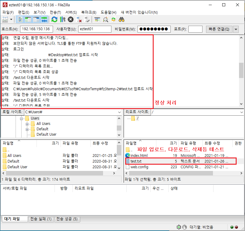Open the Site Manager icon
245x231 pixels.
(x=5, y=20)
